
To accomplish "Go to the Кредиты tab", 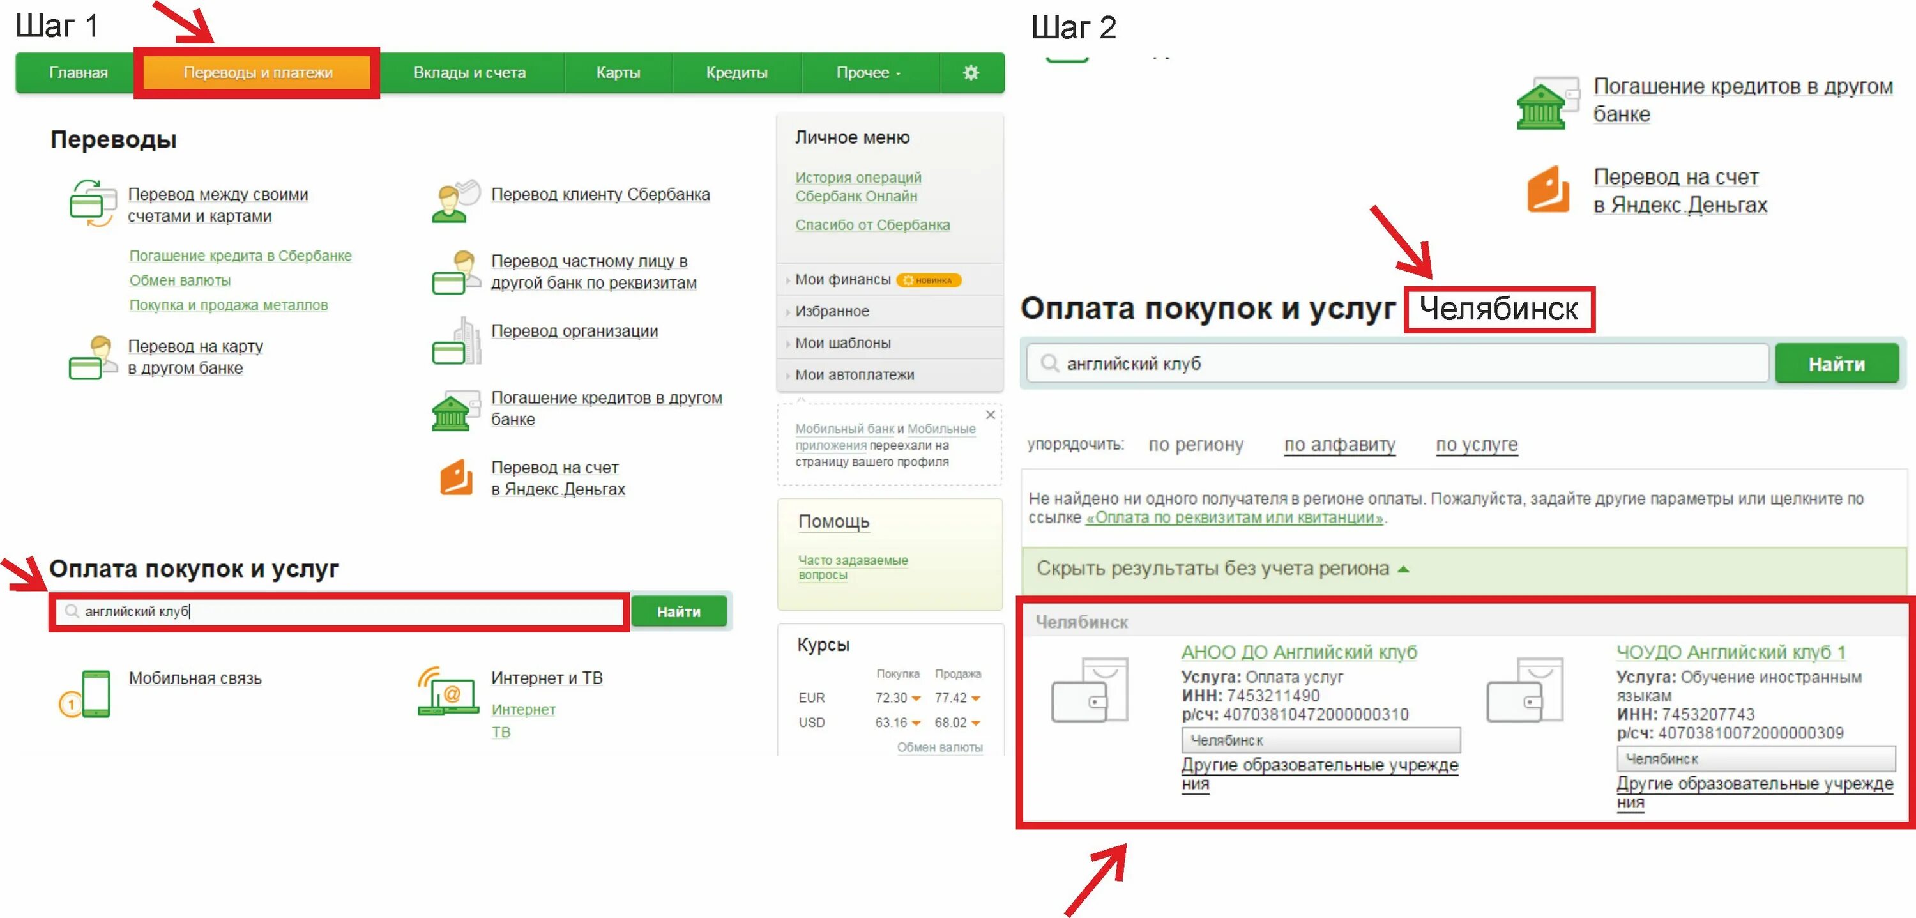I will pos(736,73).
